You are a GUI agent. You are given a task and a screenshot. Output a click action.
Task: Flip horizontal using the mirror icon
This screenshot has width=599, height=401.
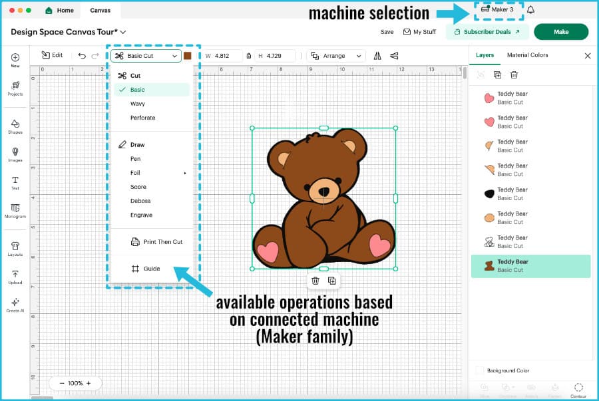click(377, 56)
